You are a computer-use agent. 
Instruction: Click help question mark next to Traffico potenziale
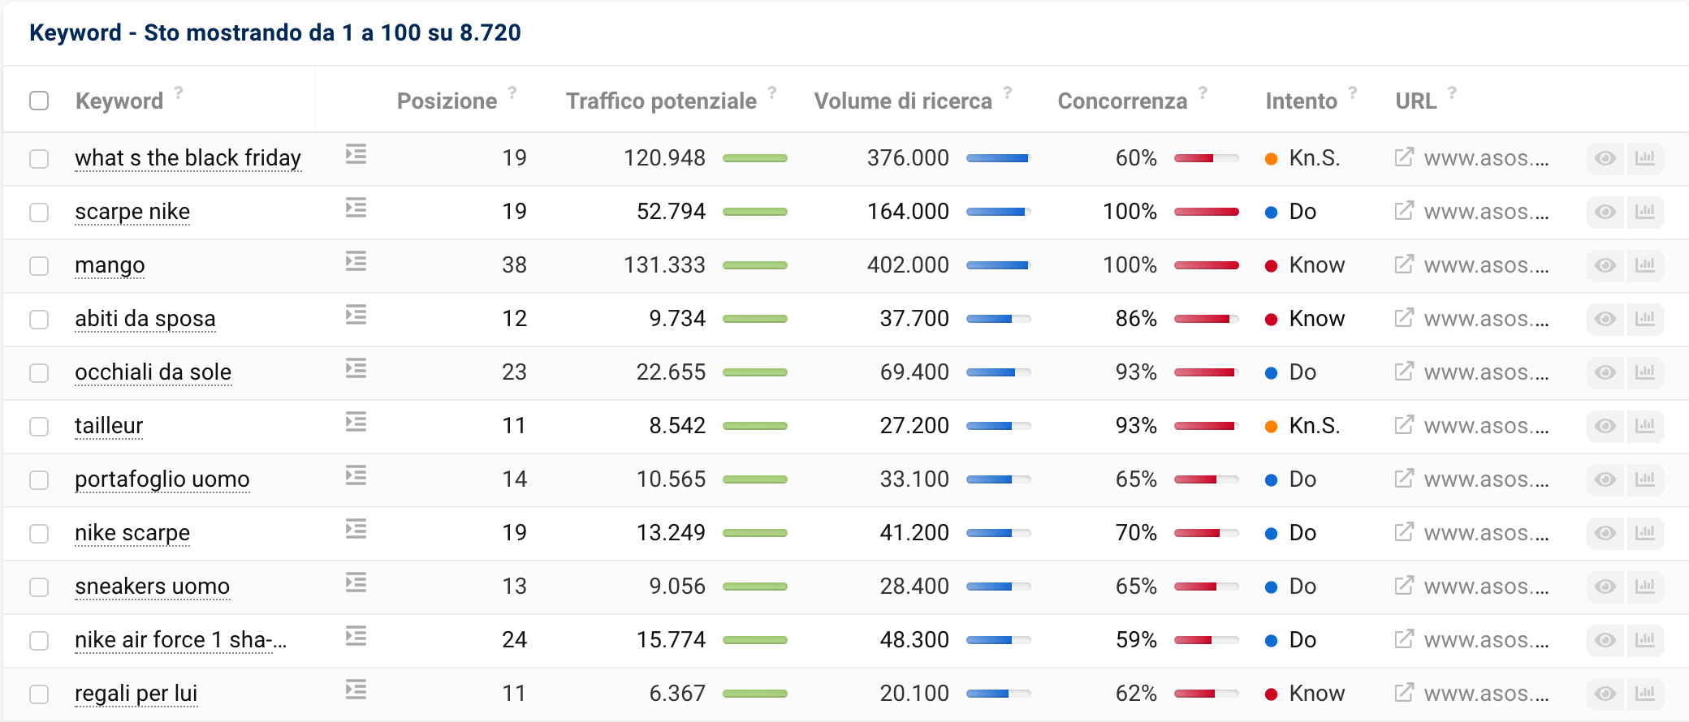click(x=772, y=92)
